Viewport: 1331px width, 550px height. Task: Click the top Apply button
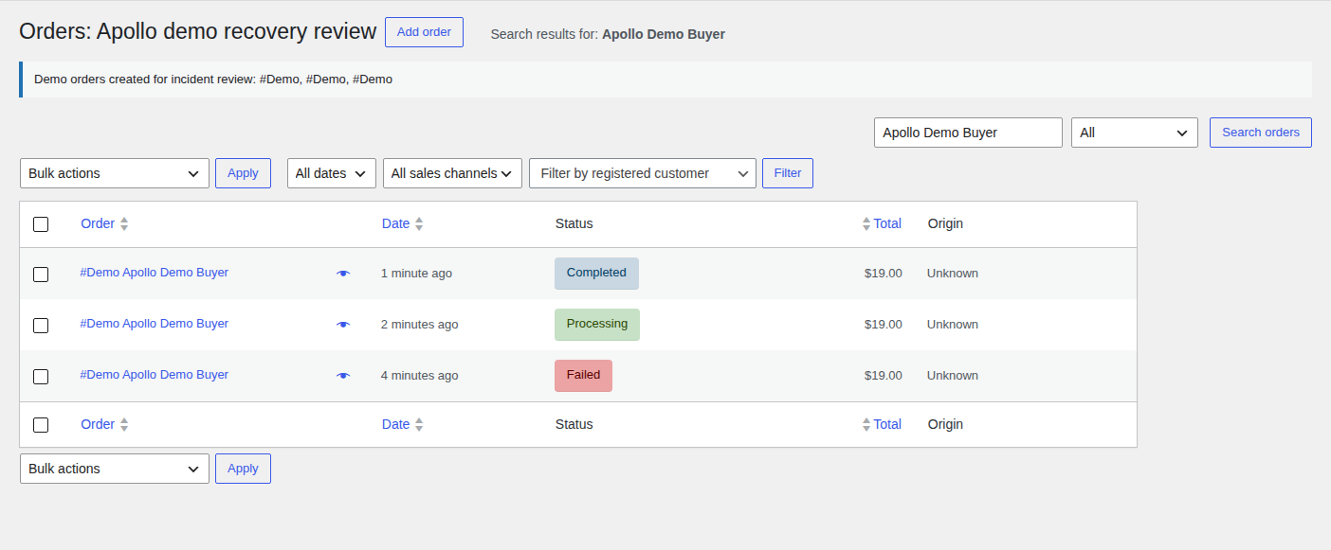[243, 173]
